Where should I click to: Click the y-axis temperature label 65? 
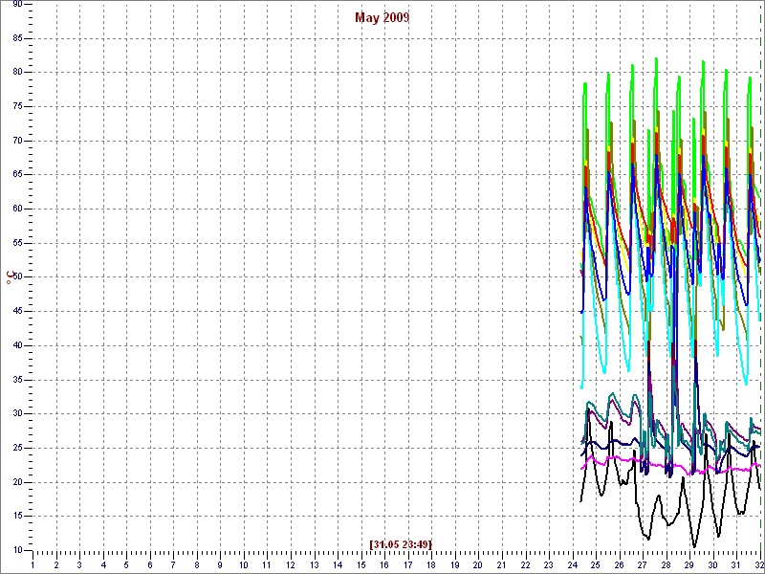[17, 175]
